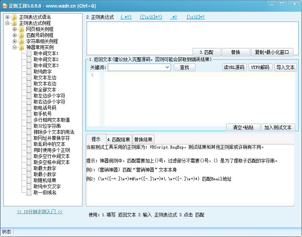The image size is (302, 237).
Task: Collapse the 神器常用实例 folder
Action: (x=14, y=47)
